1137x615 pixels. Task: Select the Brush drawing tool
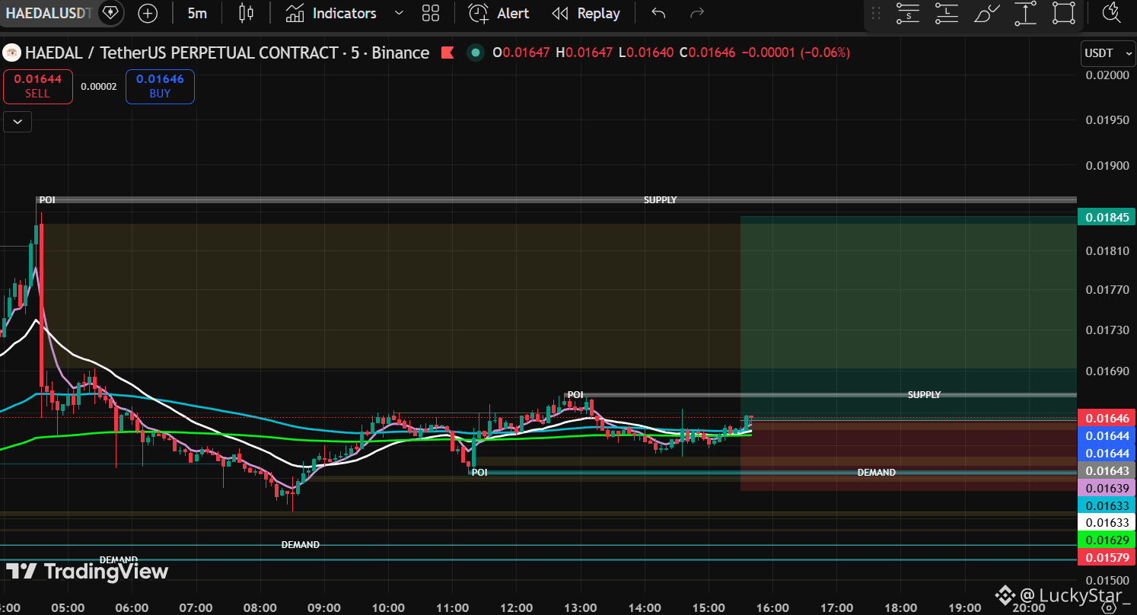pos(986,13)
